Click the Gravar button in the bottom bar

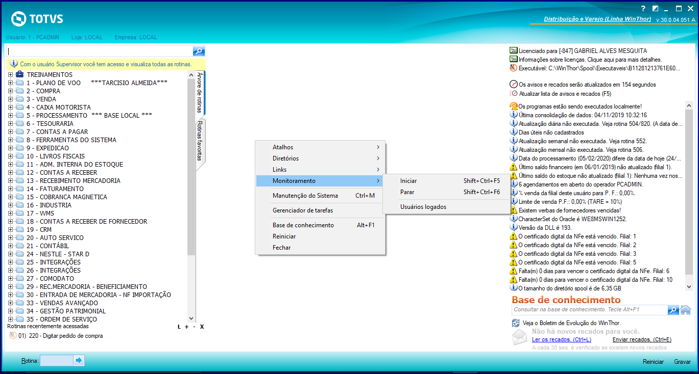[x=682, y=362]
